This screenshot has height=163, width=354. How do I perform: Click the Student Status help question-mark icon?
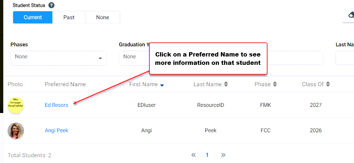(51, 5)
